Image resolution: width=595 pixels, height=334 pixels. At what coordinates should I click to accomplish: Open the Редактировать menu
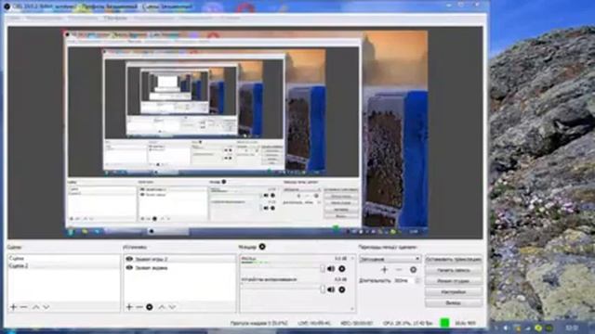click(45, 18)
